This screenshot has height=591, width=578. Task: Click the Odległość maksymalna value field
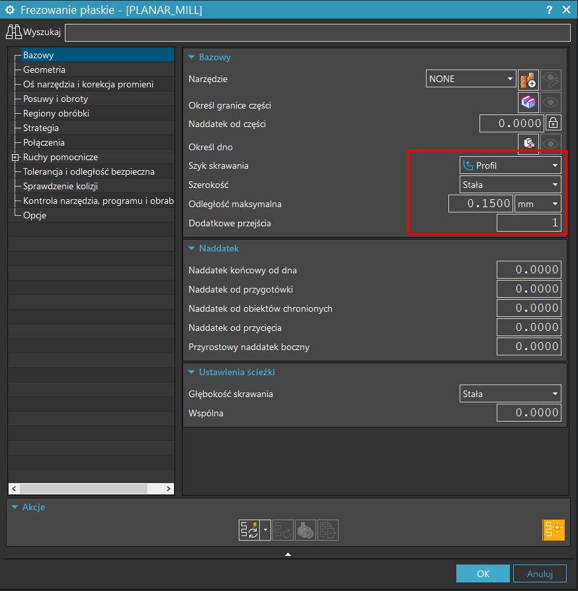(x=480, y=204)
